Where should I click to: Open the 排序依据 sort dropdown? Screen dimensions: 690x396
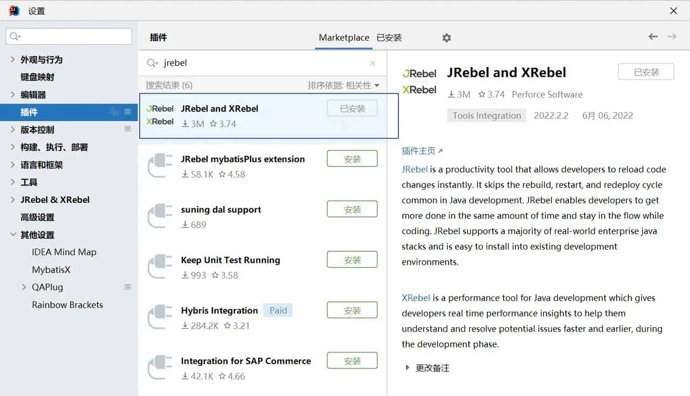tap(343, 86)
